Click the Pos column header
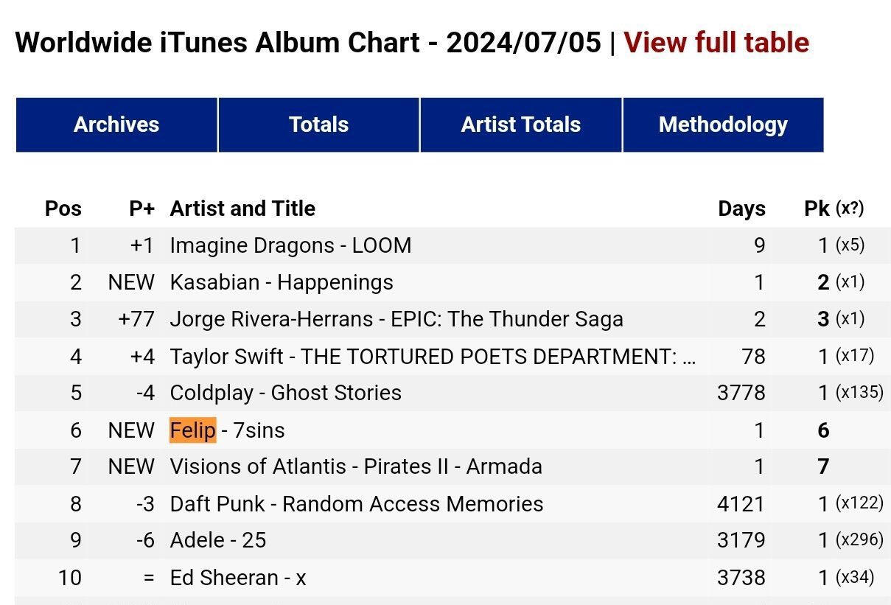891x605 pixels. click(63, 209)
